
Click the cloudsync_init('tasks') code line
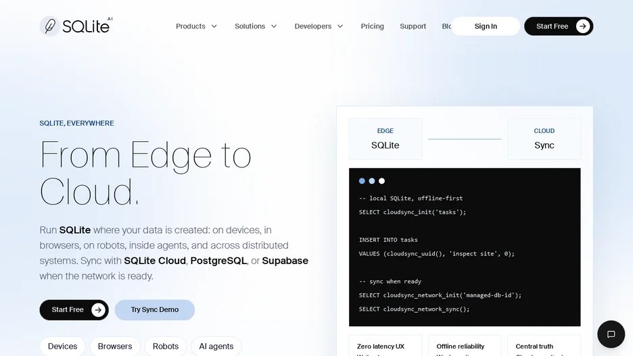[x=413, y=212]
